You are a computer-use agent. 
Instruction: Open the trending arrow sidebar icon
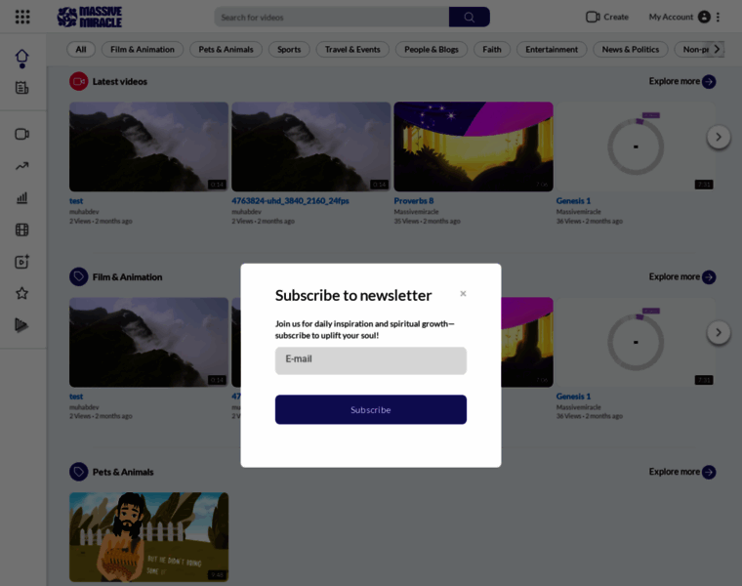pos(21,166)
